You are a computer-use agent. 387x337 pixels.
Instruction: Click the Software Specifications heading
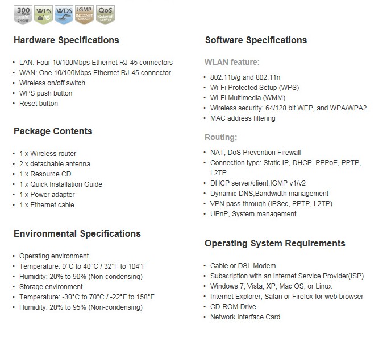tap(256, 40)
